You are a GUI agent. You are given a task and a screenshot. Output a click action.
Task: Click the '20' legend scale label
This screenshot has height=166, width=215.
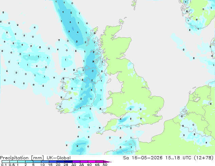point(58,165)
